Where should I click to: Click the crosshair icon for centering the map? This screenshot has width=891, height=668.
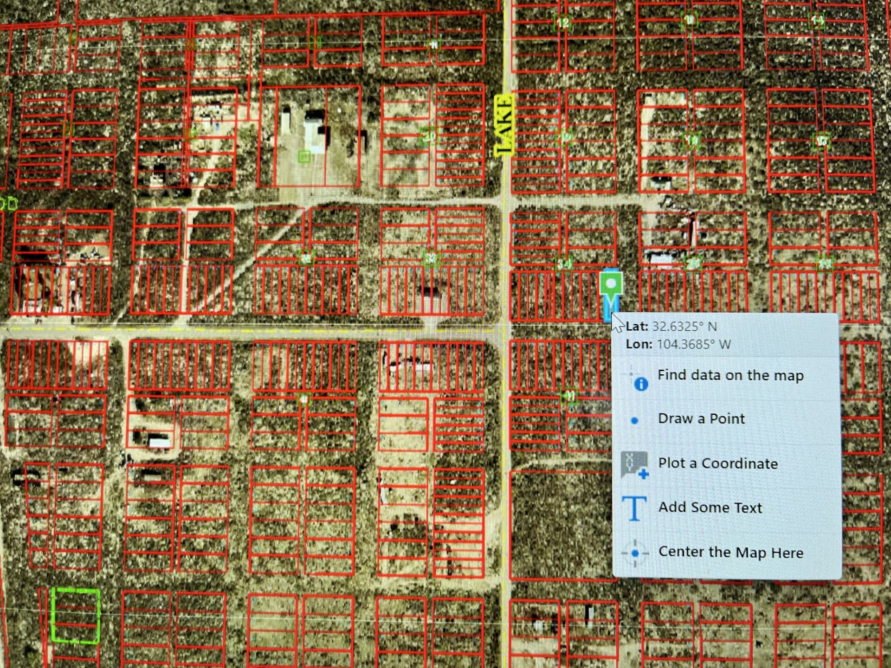tap(634, 553)
